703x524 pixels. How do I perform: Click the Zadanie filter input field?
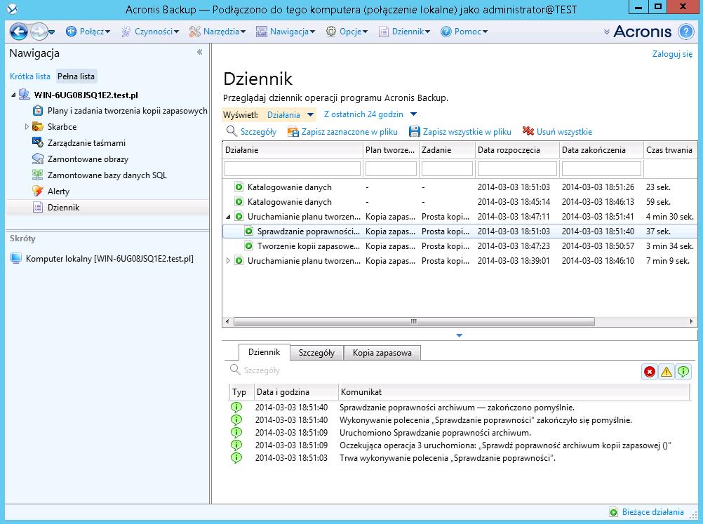pos(447,168)
